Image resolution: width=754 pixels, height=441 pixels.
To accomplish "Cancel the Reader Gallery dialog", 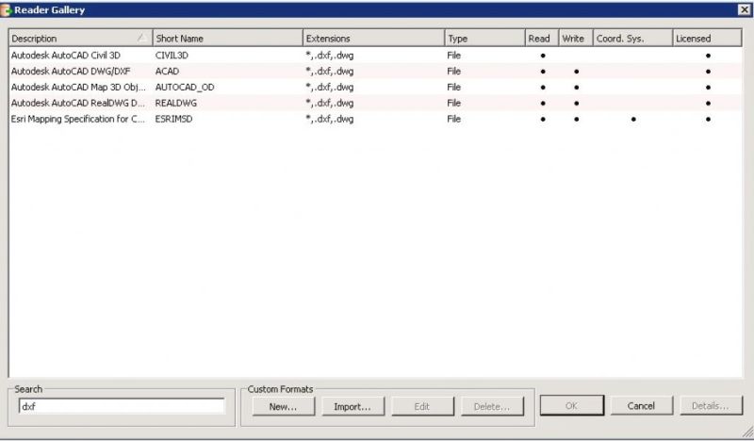I will 641,405.
